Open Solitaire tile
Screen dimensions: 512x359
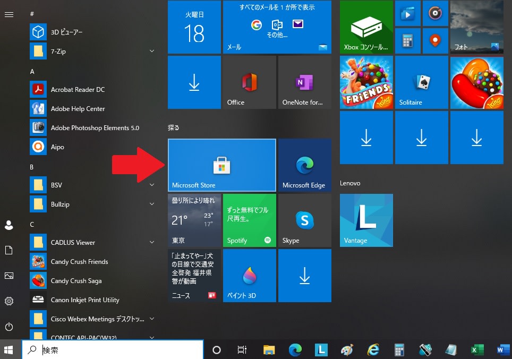(x=422, y=82)
